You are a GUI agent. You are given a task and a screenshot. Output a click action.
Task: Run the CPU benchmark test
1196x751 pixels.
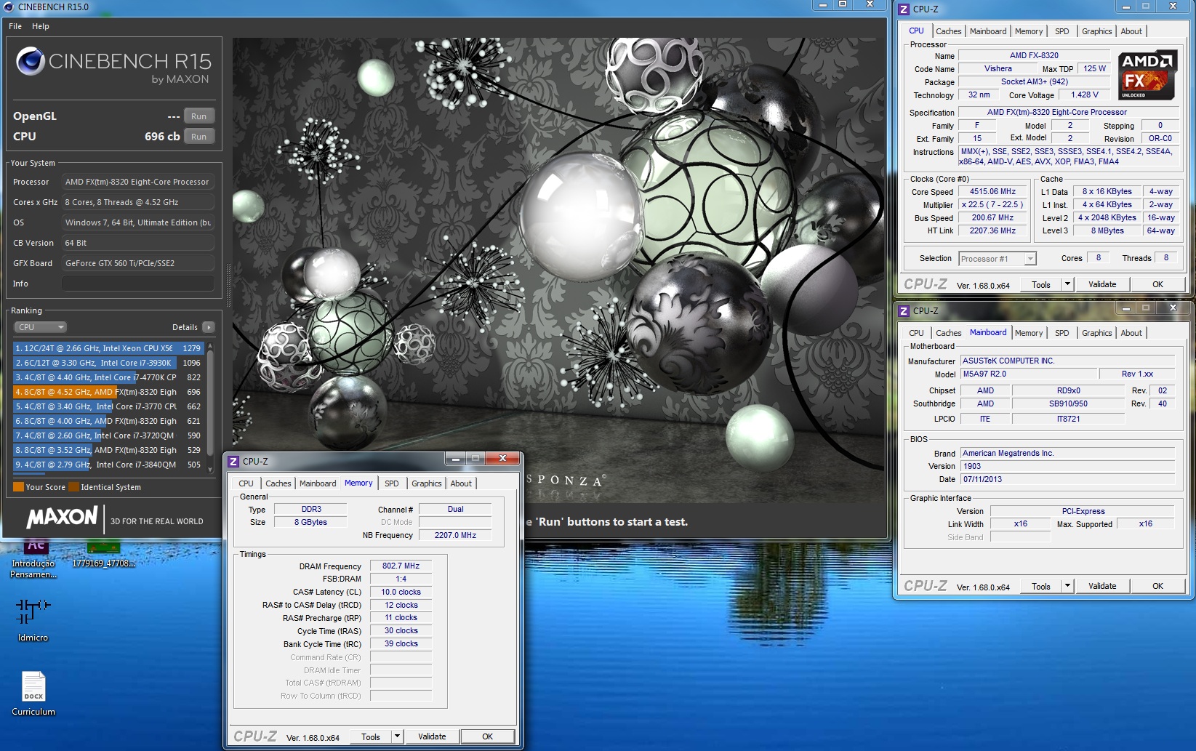198,137
